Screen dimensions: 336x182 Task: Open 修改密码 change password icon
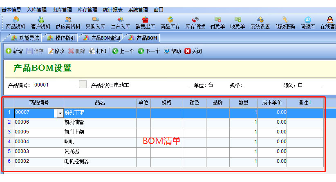pos(285,23)
